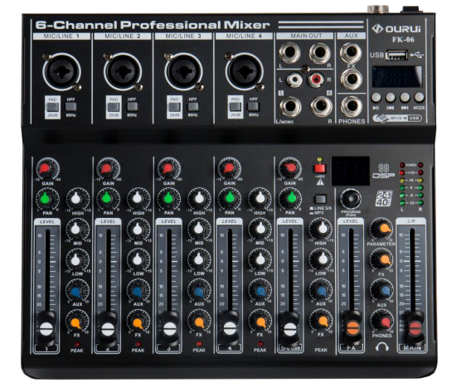Click the MIC/LINE 3 combo input jack
471x387 pixels.
(183, 72)
